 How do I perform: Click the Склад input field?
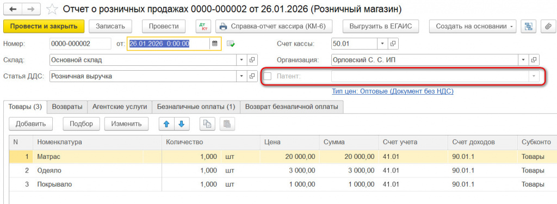[143, 60]
